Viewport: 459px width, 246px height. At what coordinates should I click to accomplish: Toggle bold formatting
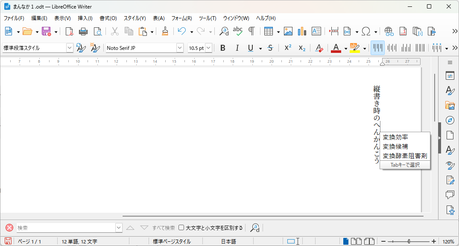(223, 48)
